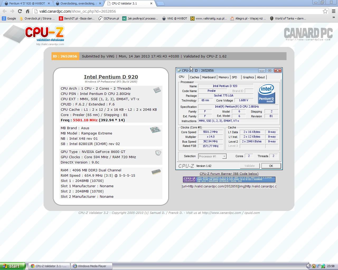Viewport: 338px width, 270px height.
Task: Open the Google bookmark
Action: [9, 18]
